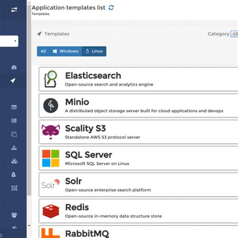Open the images clone icon in sidebar
The height and width of the screenshot is (238, 238).
[14, 134]
